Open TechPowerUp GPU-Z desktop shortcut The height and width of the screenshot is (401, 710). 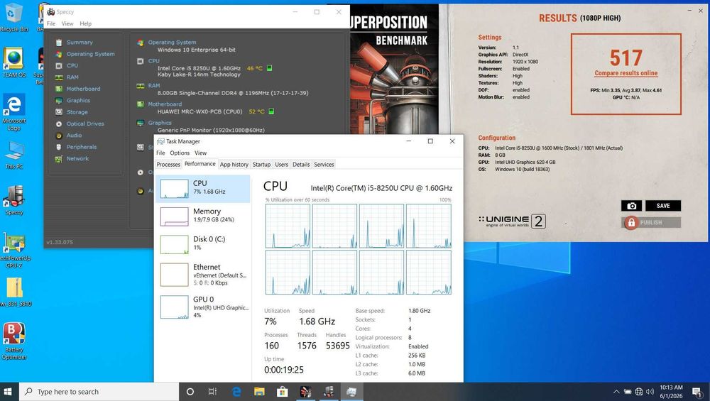pyautogui.click(x=14, y=251)
